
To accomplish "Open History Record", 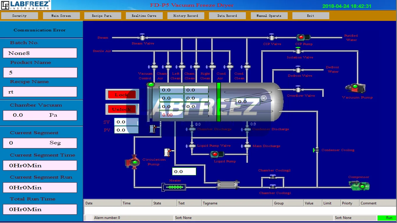I will (x=186, y=16).
